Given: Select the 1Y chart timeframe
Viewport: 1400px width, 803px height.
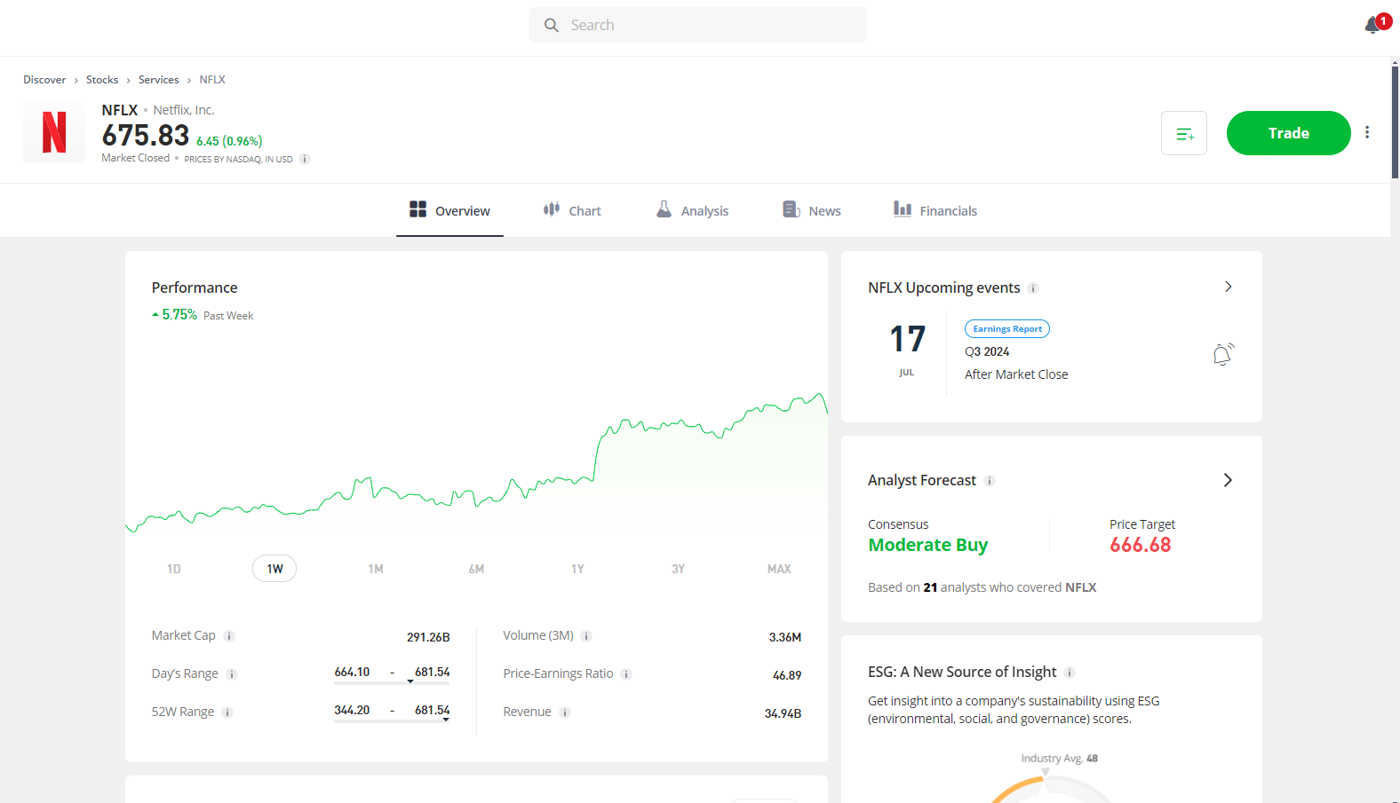Looking at the screenshot, I should [x=577, y=569].
